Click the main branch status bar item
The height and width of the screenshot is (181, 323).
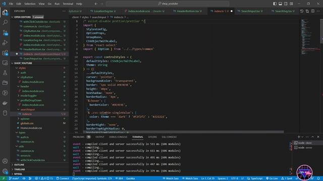[14, 178]
